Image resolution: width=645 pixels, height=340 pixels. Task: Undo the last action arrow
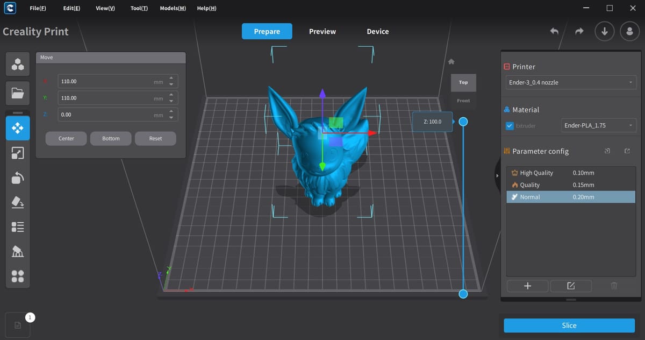(554, 31)
